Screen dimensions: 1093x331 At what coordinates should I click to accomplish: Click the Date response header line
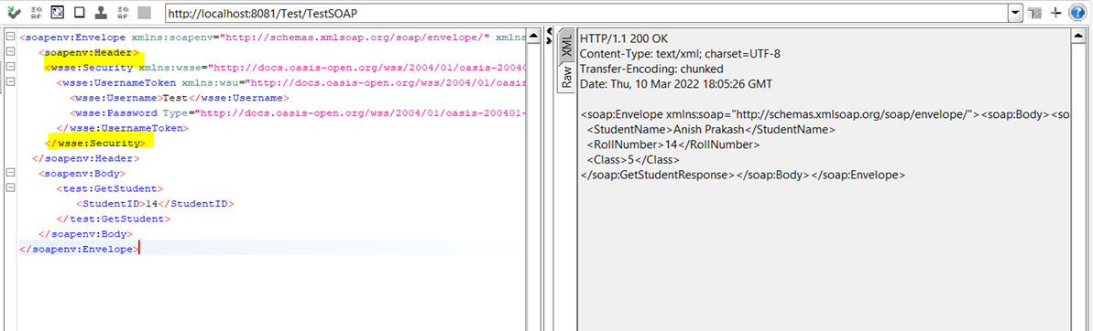click(676, 84)
